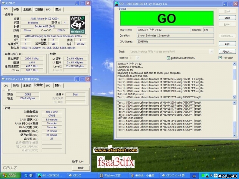Click command rate value '2T'
Image resolution: width=239 pixels, height=179 pixels.
point(52,139)
